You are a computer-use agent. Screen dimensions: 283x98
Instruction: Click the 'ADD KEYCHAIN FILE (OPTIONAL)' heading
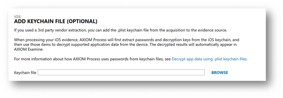tap(56, 21)
